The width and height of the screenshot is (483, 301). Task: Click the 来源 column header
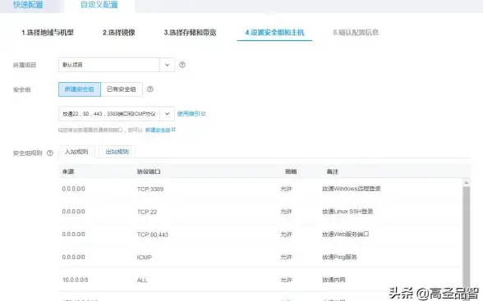[x=68, y=171]
